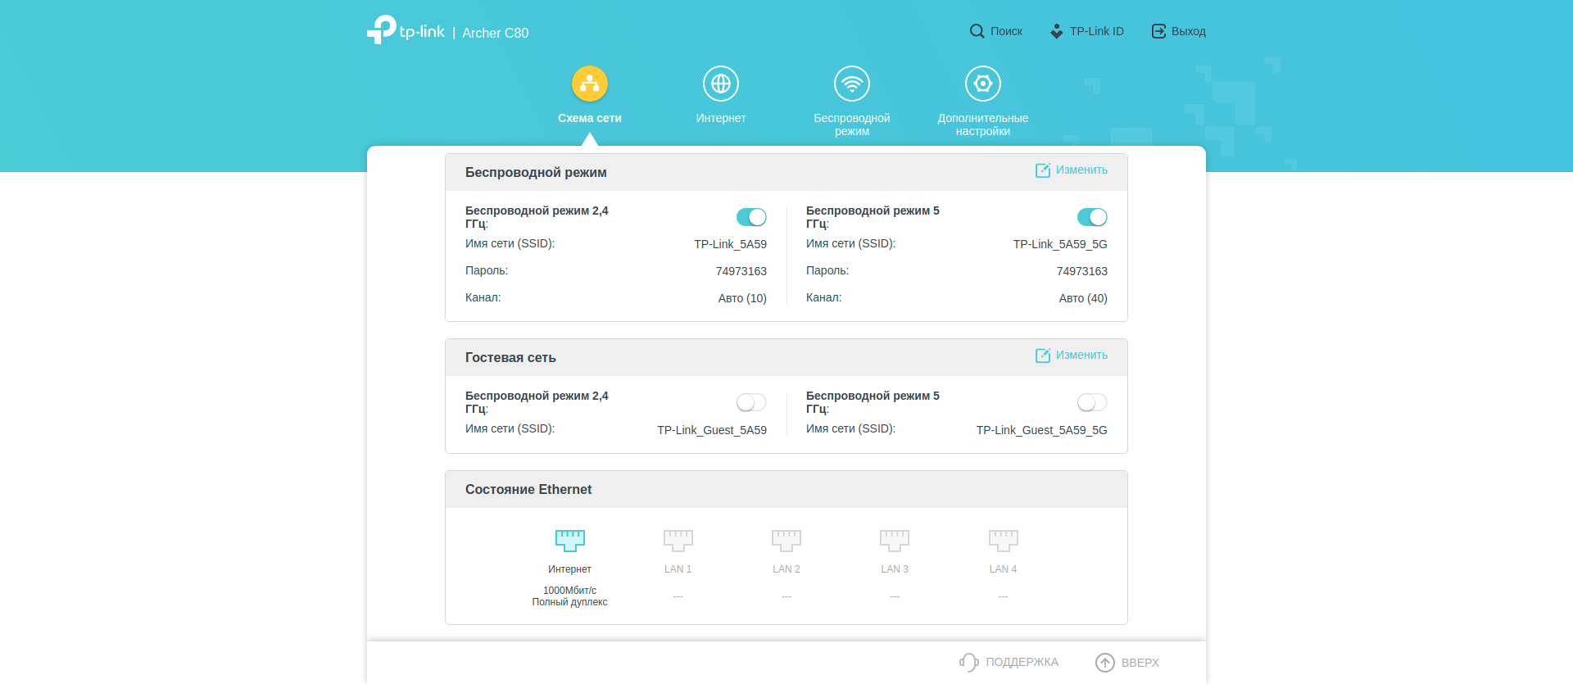1573x684 pixels.
Task: Enable the guest 2.4 GHz network toggle
Action: tap(751, 402)
